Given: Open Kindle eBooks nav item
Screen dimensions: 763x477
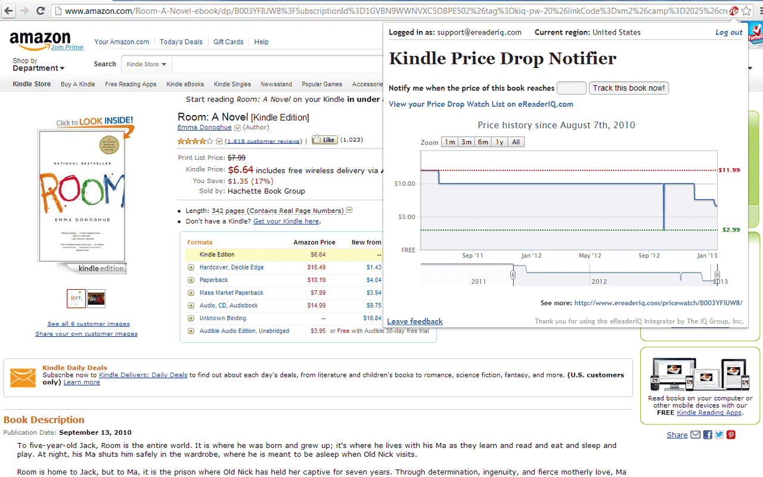Looking at the screenshot, I should tap(185, 84).
